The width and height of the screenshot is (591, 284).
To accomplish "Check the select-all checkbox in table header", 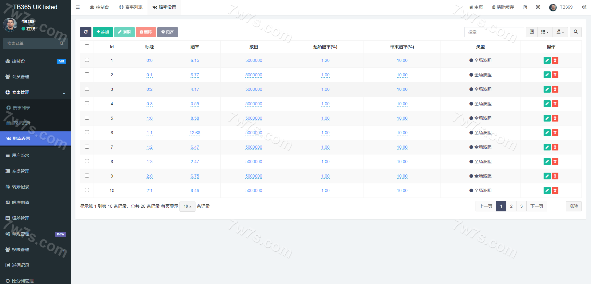I will pos(87,46).
